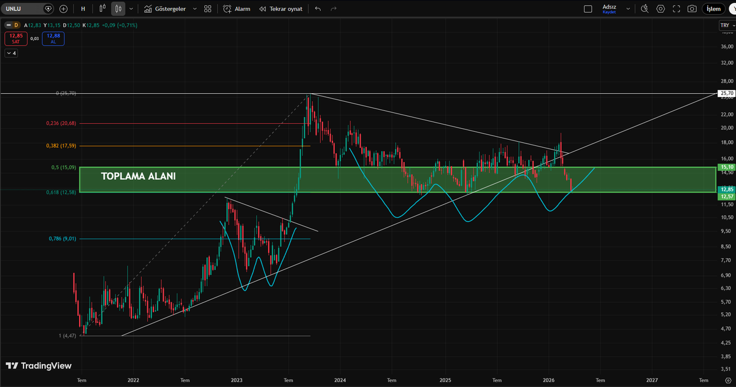
Task: Open the candle style dropdown chevron
Action: point(129,9)
